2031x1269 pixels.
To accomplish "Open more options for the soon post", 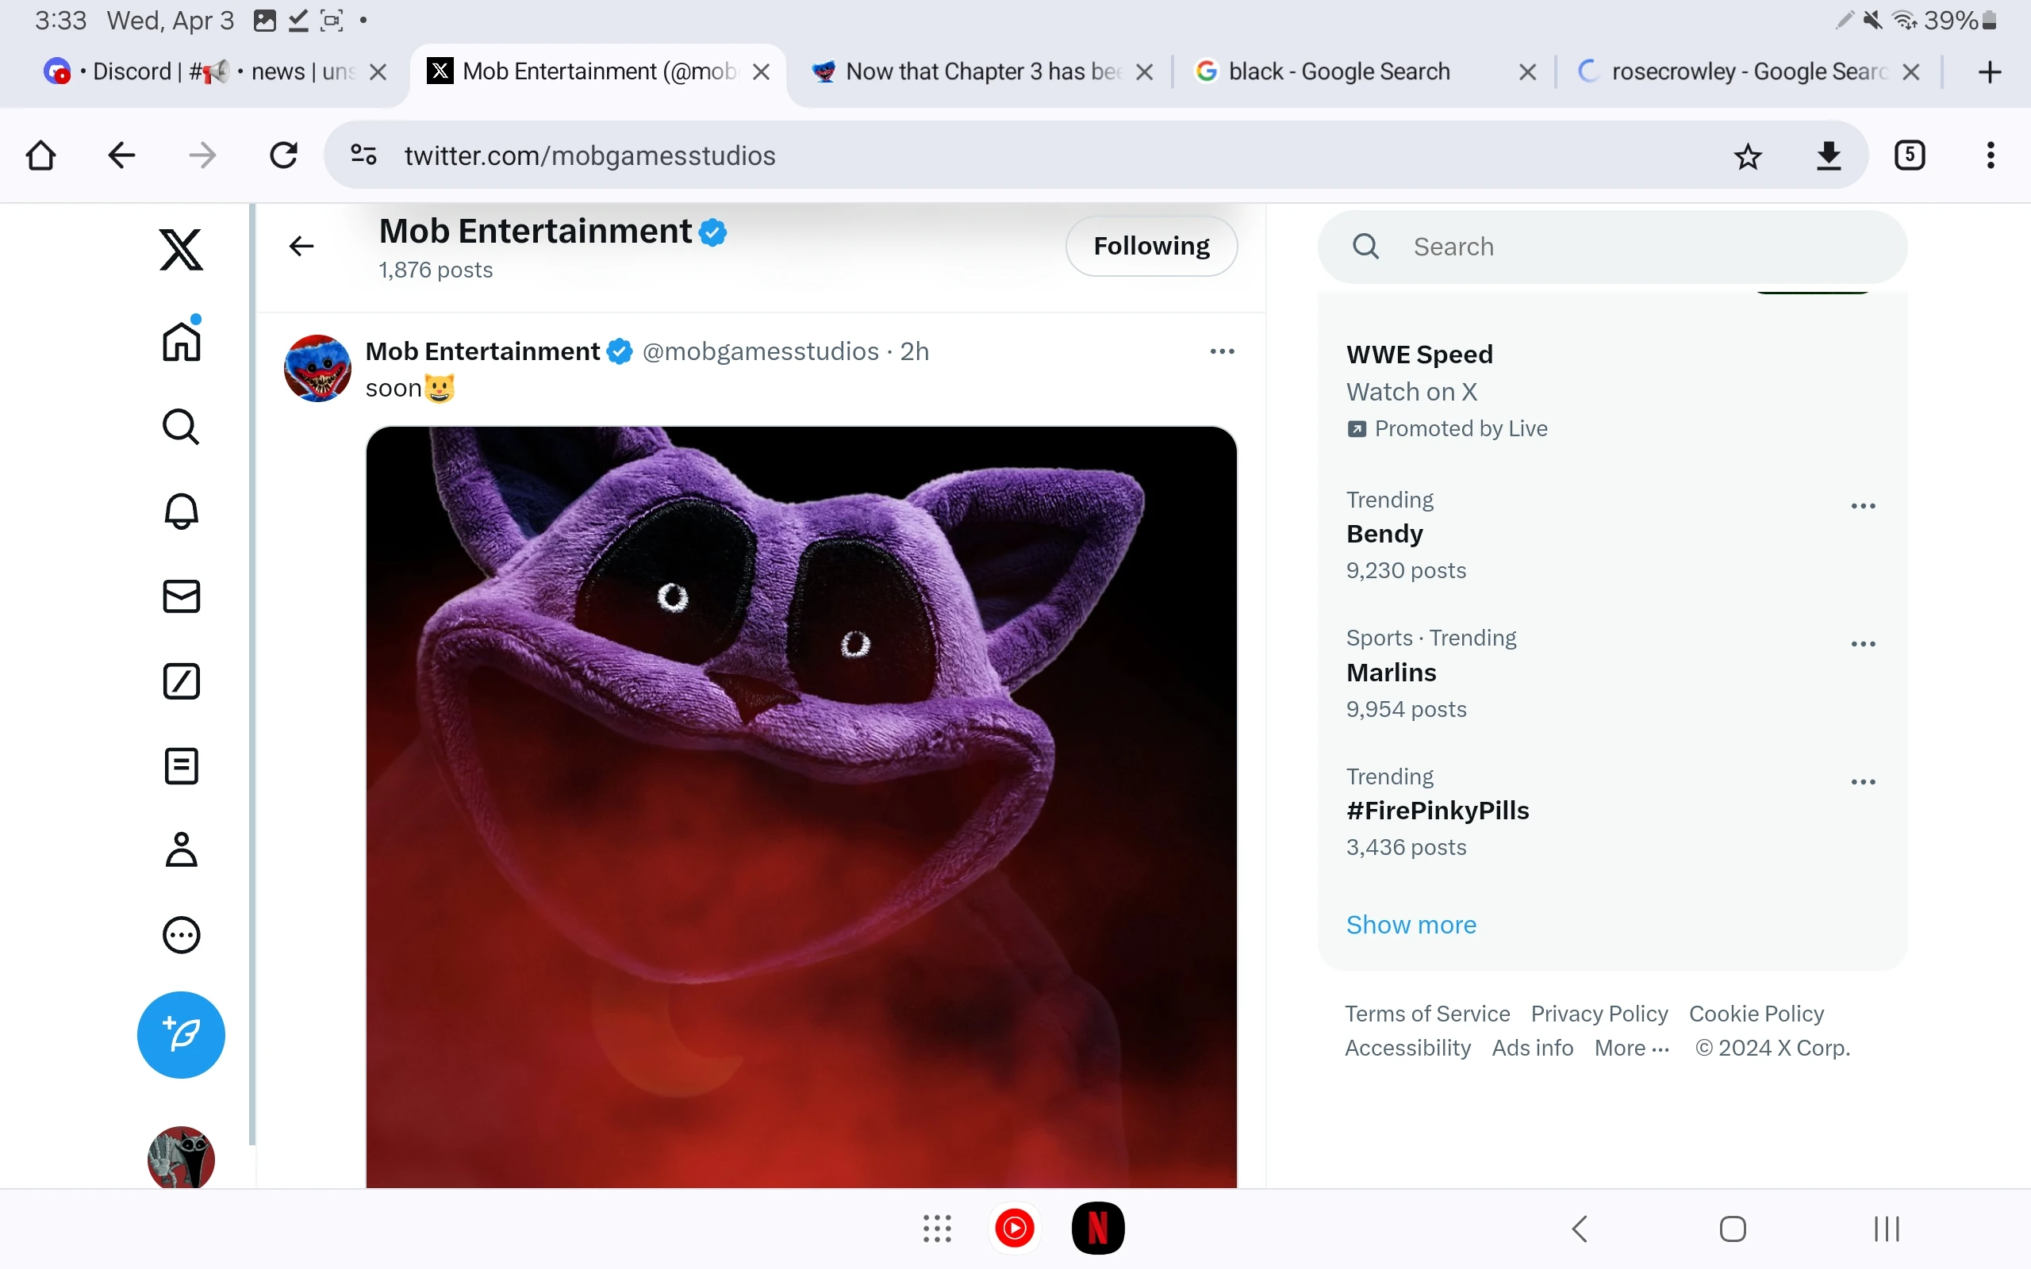I will coord(1221,351).
